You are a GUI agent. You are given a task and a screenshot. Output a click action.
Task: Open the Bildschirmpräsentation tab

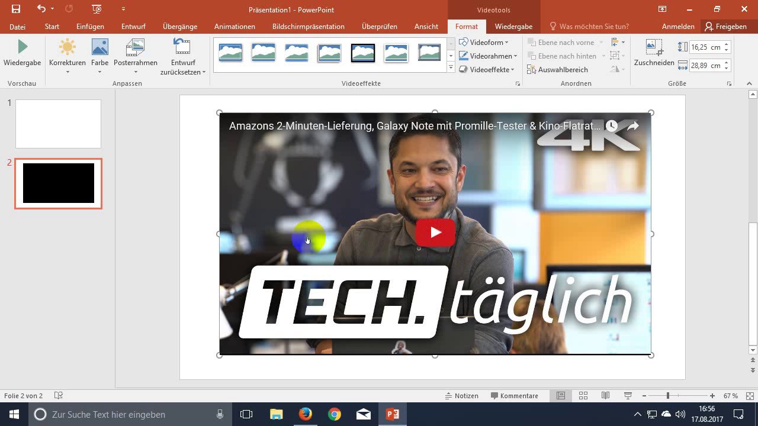(x=309, y=27)
